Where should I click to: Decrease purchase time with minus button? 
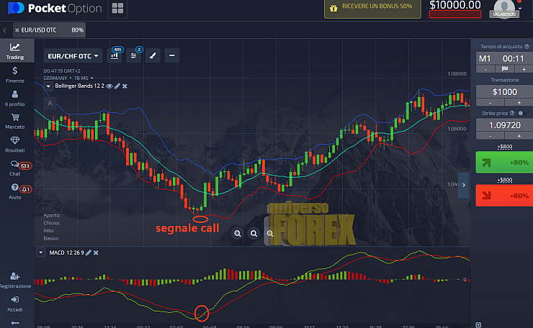pos(485,69)
